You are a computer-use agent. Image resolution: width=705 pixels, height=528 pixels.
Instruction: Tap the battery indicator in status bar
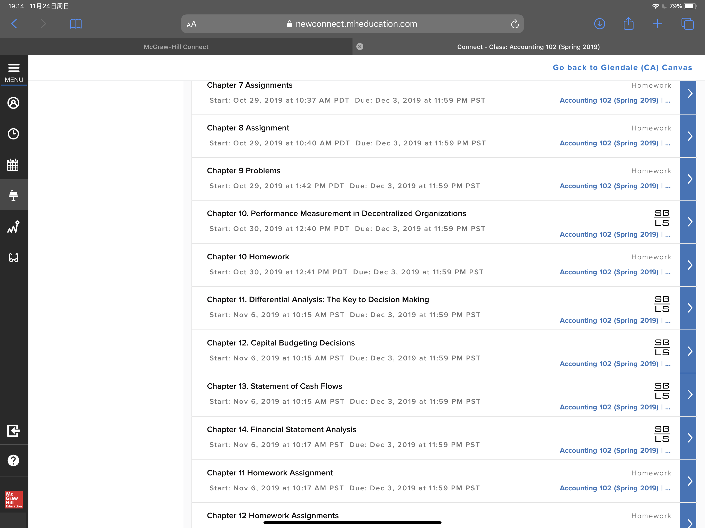(x=690, y=6)
